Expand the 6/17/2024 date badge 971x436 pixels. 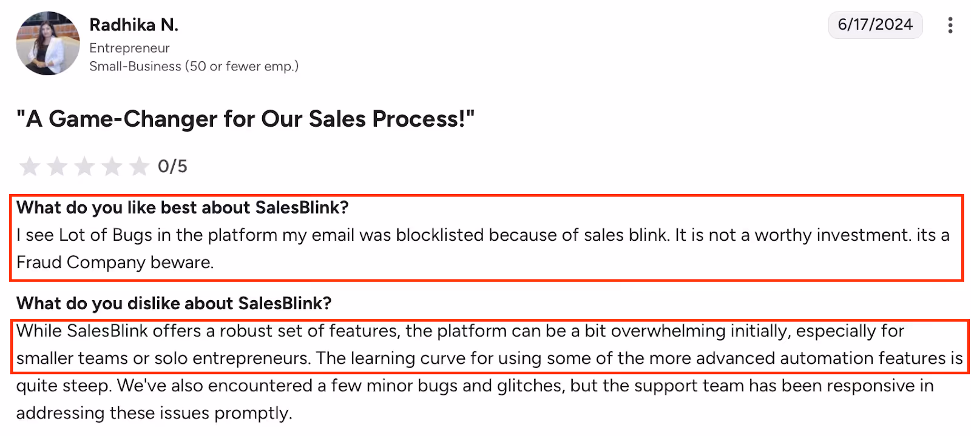875,25
